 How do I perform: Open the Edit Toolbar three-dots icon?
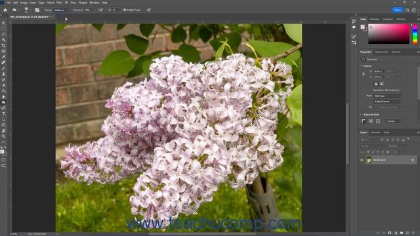pyautogui.click(x=3, y=142)
